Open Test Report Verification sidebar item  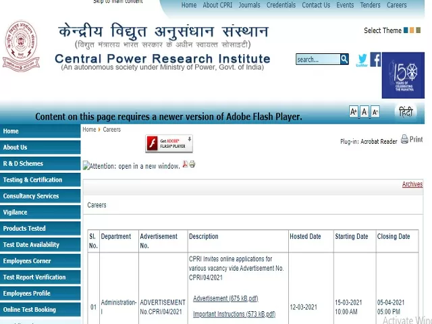40,277
